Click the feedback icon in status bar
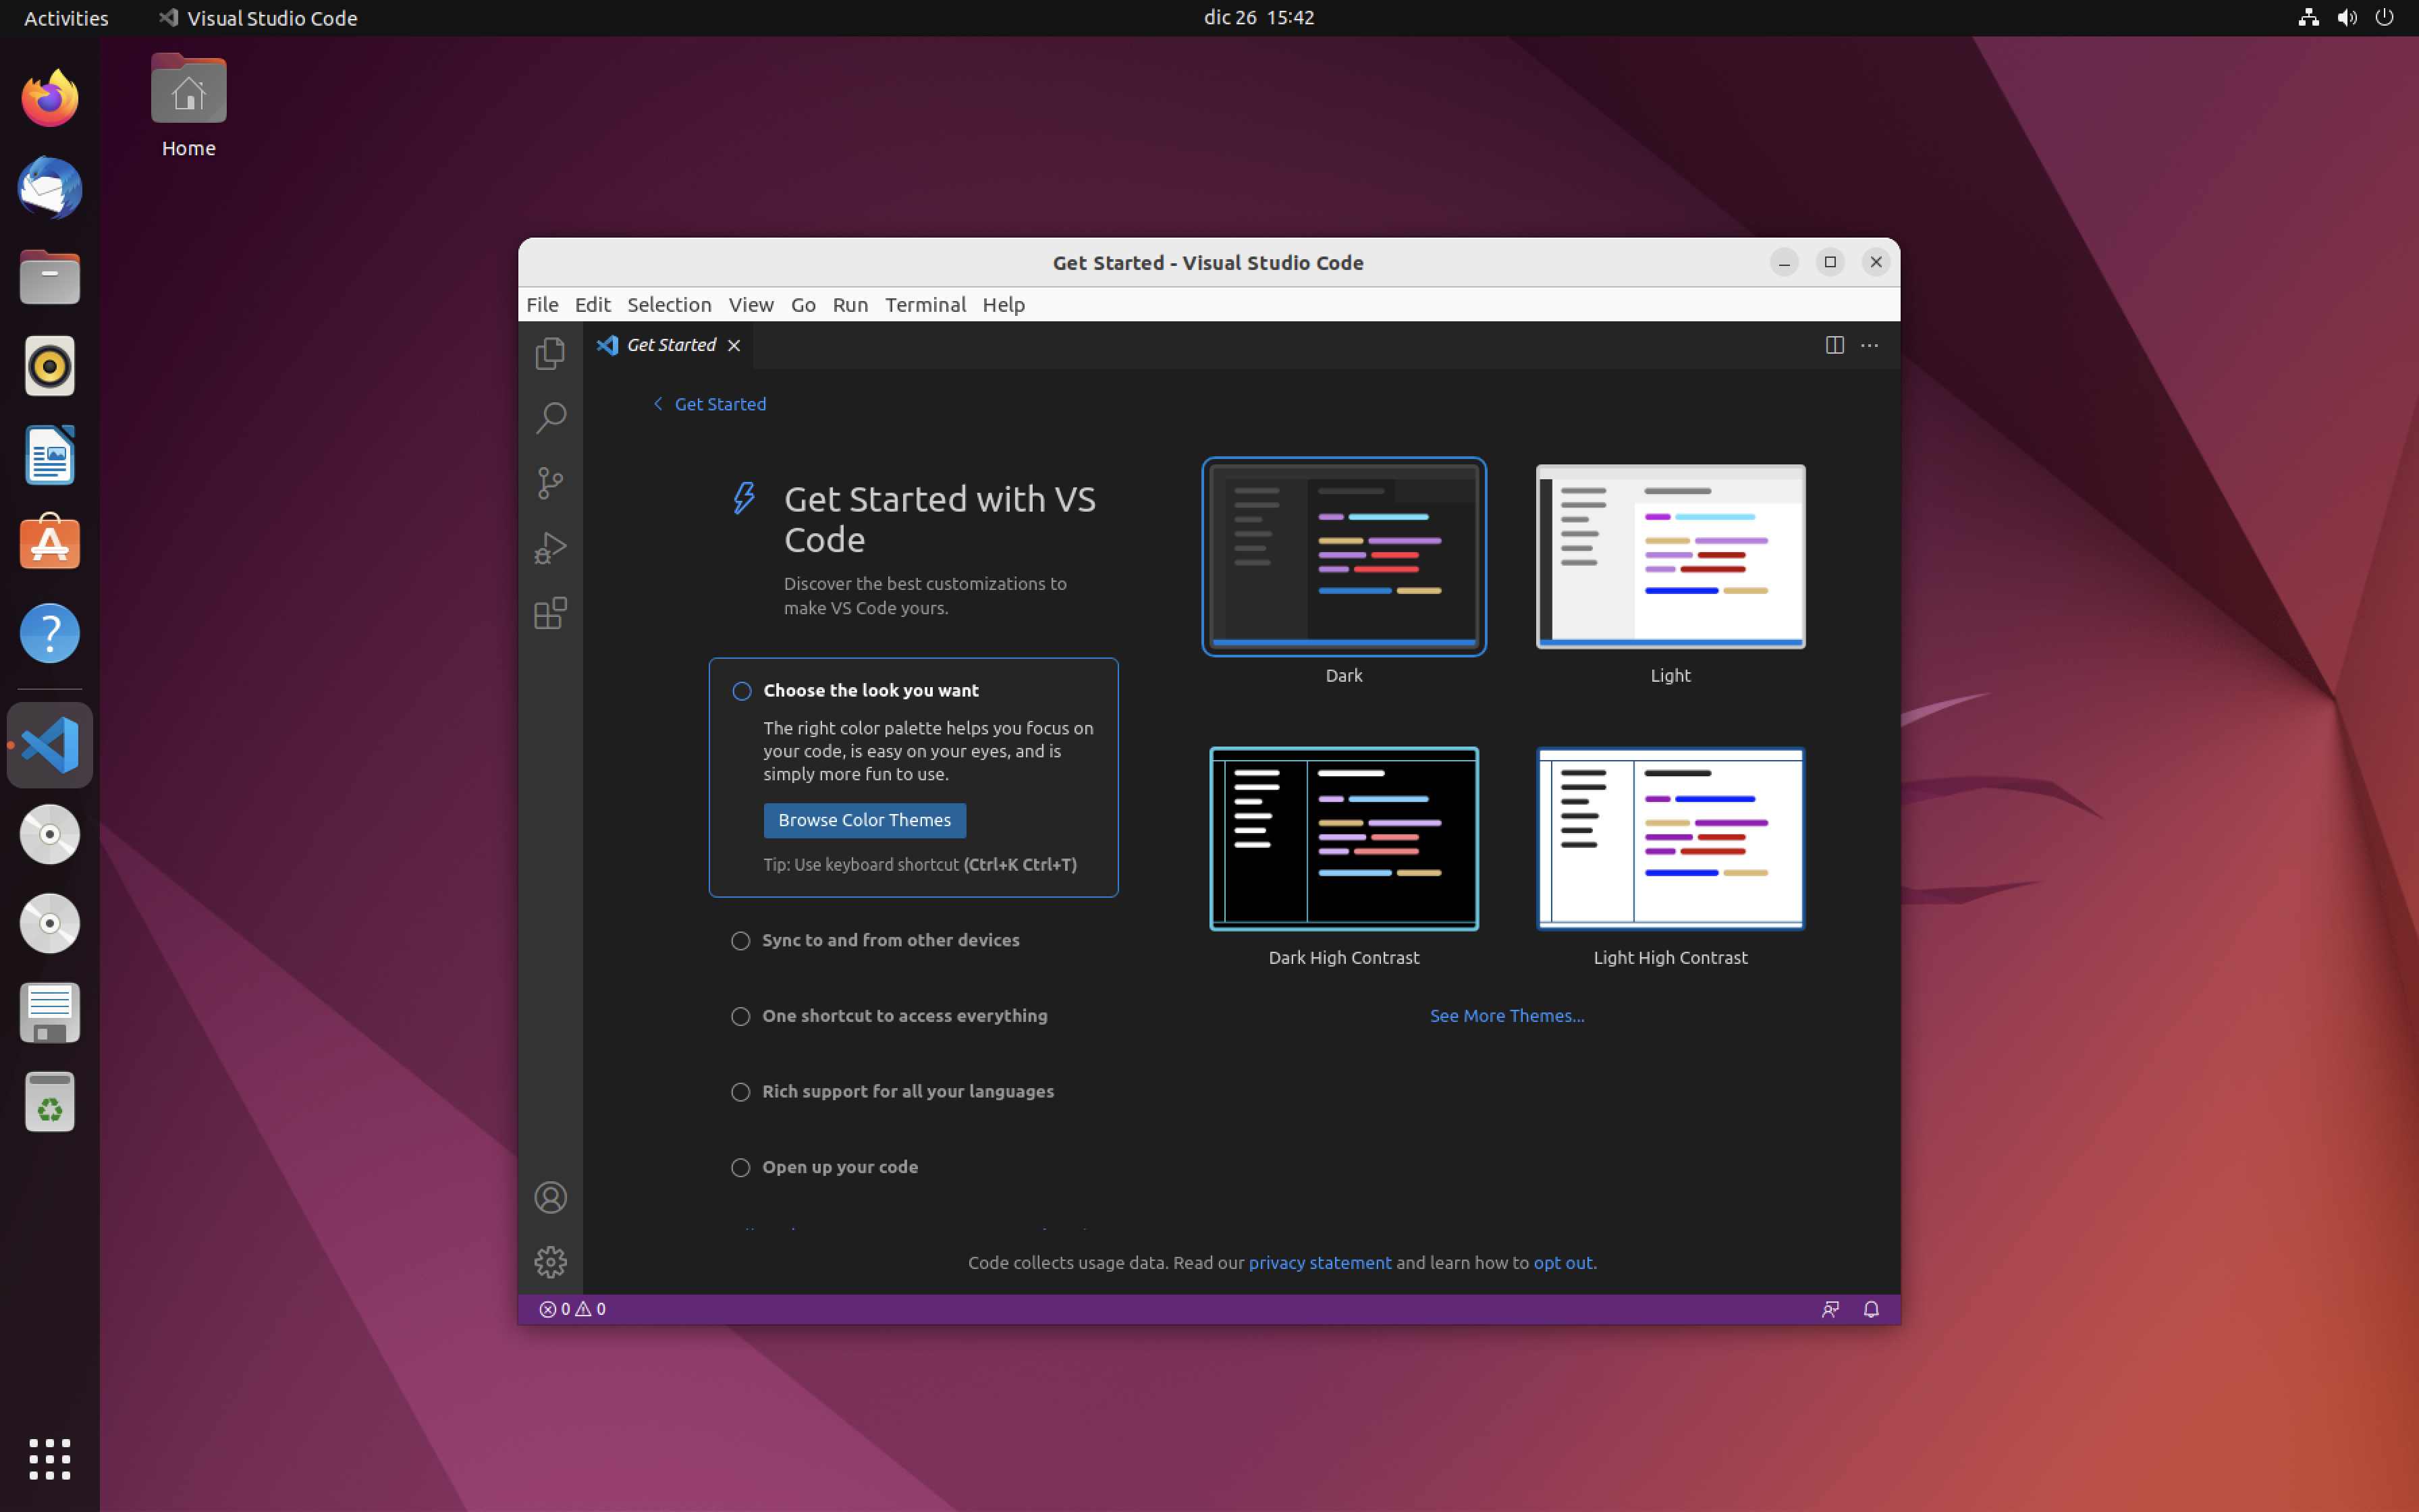2419x1512 pixels. click(x=1830, y=1309)
